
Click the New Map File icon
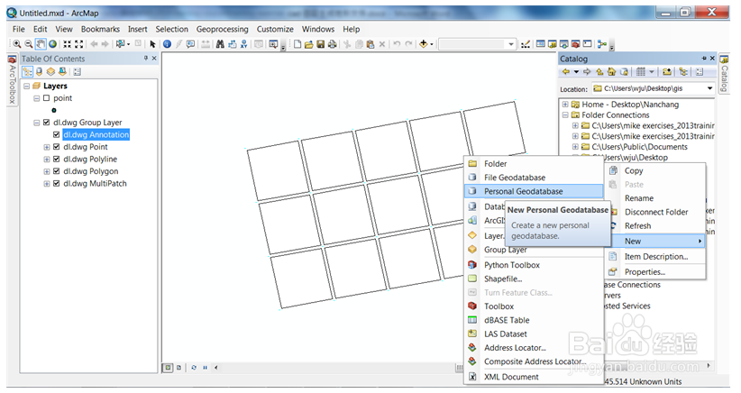coord(297,44)
